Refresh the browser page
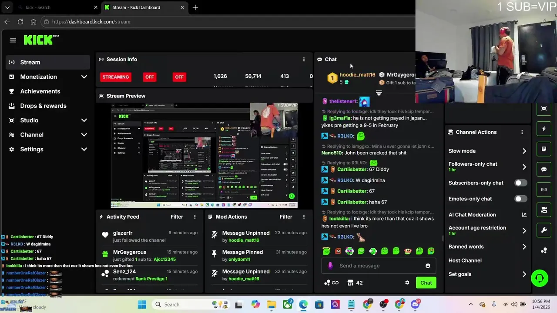Screen dimensions: 557x313 20,21
